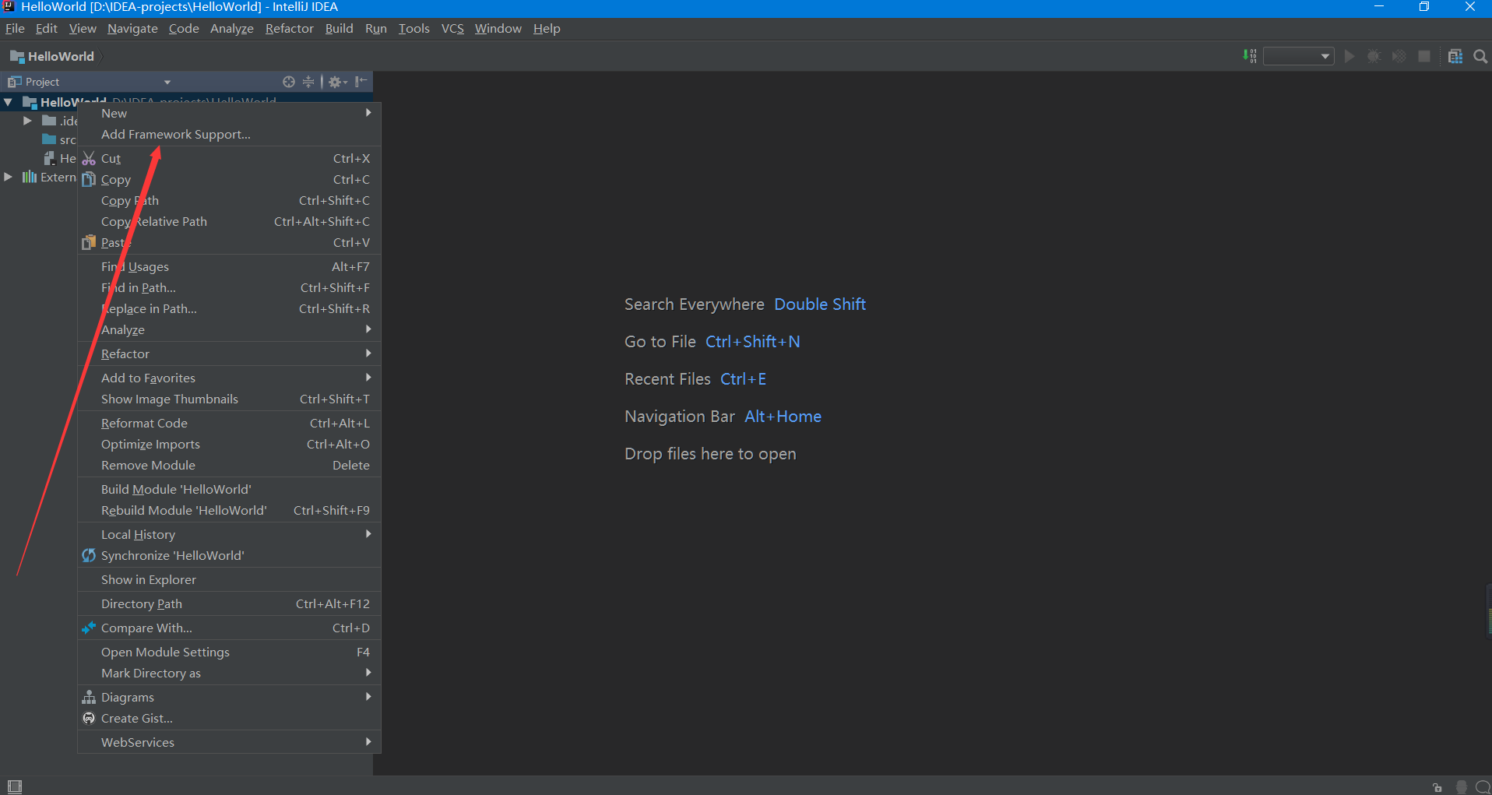Choose Copy Relative Path entry
The image size is (1492, 795).
click(x=229, y=221)
